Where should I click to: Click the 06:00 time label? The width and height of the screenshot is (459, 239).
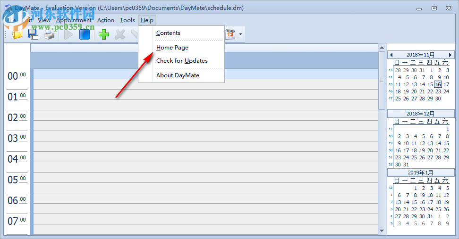pos(17,200)
